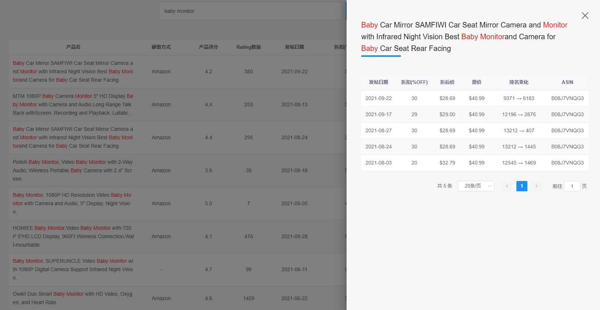Click the 产品评分 column header
Screen dimensions: 600x310
[208, 47]
